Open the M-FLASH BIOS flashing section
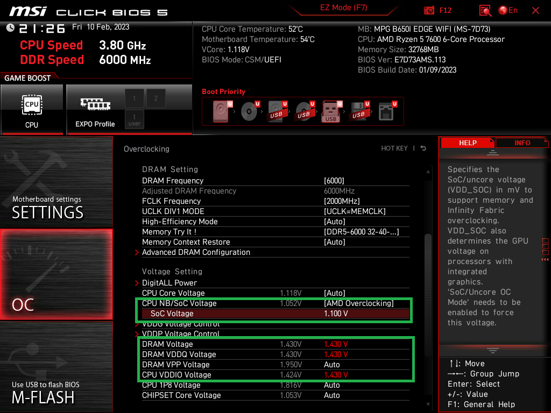Image resolution: width=551 pixels, height=413 pixels. pyautogui.click(x=56, y=367)
